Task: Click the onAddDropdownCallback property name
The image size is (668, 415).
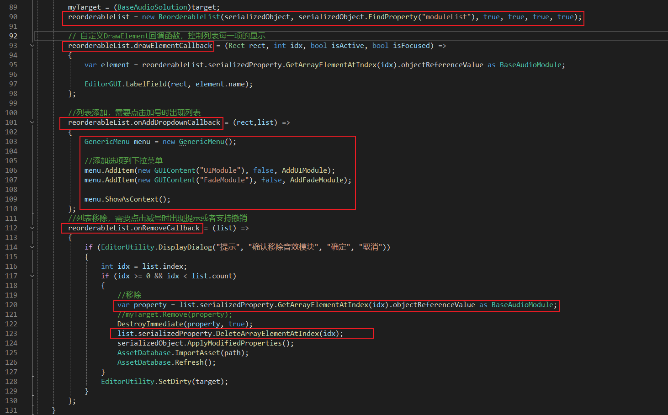Action: coord(177,122)
